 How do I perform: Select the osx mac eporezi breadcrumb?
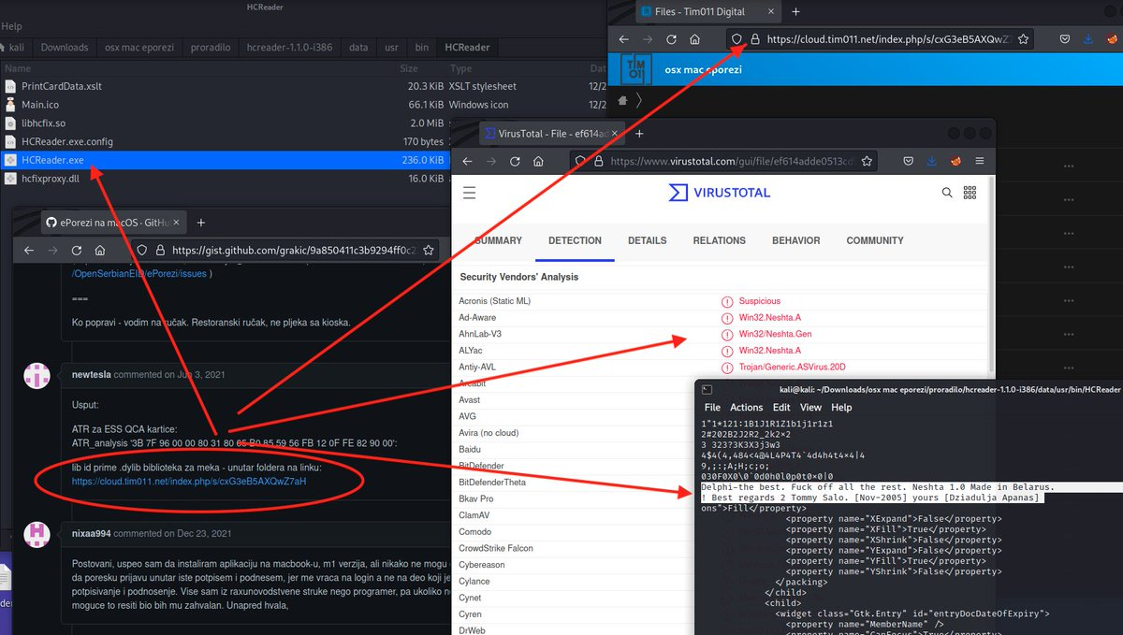[139, 47]
